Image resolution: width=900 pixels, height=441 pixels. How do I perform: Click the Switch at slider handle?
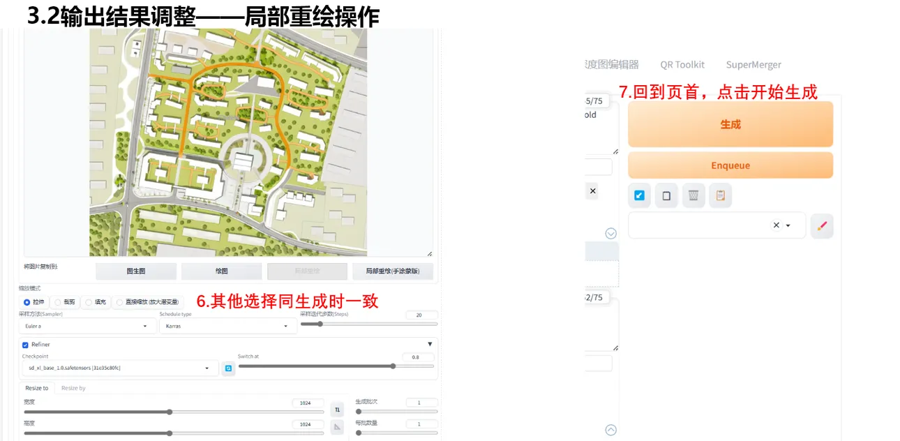coord(393,366)
